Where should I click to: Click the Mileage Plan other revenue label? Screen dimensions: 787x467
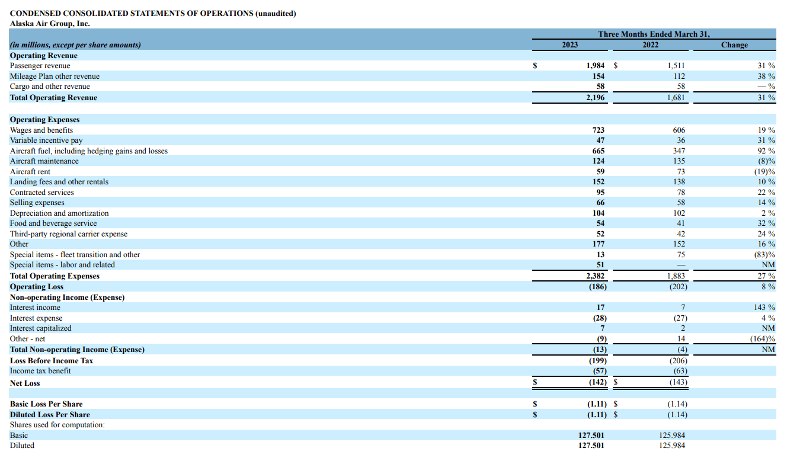[x=54, y=76]
